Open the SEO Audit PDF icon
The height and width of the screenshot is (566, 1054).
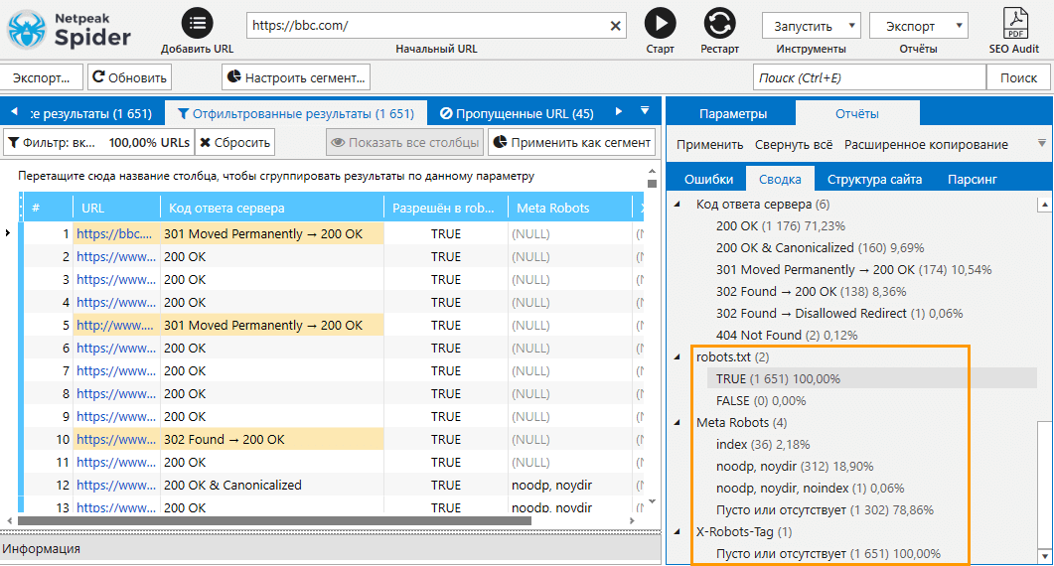tap(1014, 23)
